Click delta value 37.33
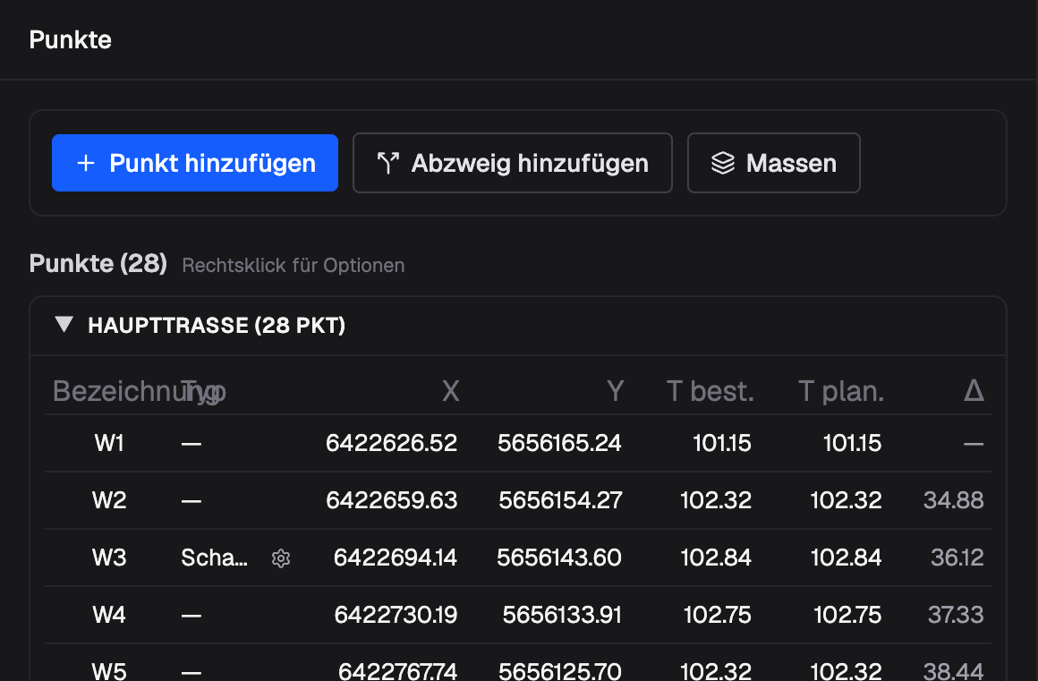This screenshot has height=681, width=1038. [956, 615]
